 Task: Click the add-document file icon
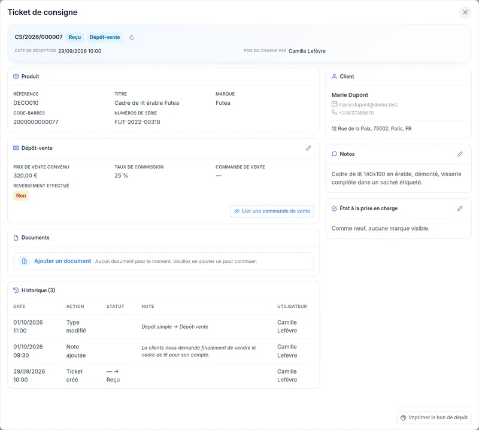25,261
